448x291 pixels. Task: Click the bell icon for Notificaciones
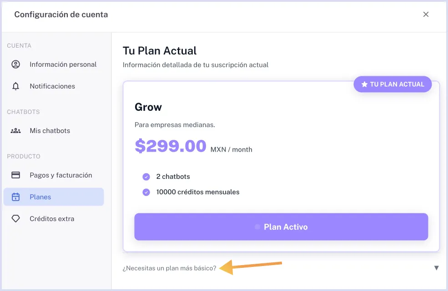[16, 86]
